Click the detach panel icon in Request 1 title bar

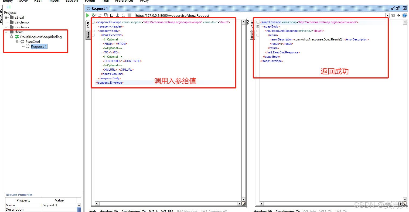393,8
